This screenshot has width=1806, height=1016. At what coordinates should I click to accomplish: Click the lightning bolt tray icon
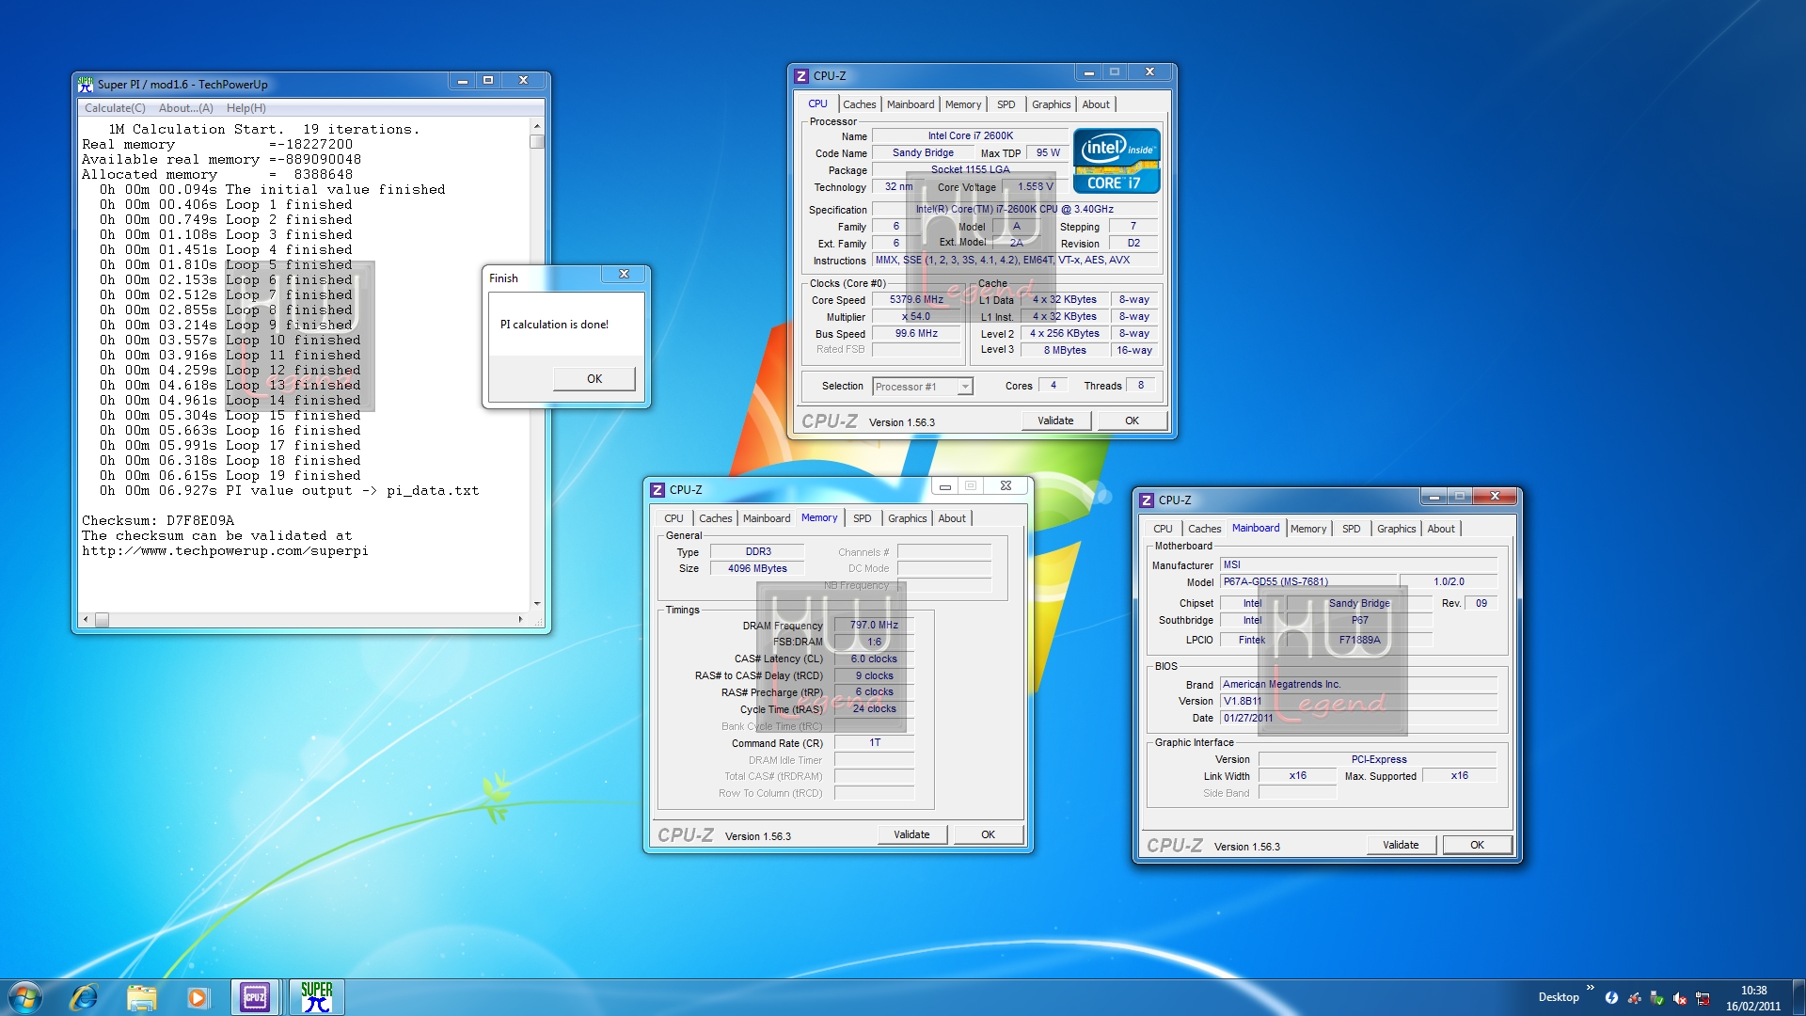coord(1611,998)
